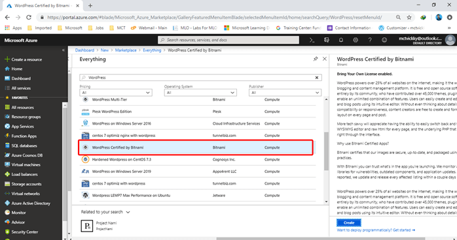Clear the WordPress search text
The image size is (457, 240).
[x=317, y=78]
